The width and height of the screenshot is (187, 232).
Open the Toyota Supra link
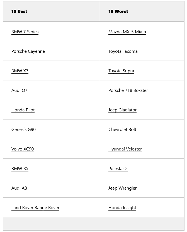pyautogui.click(x=121, y=71)
